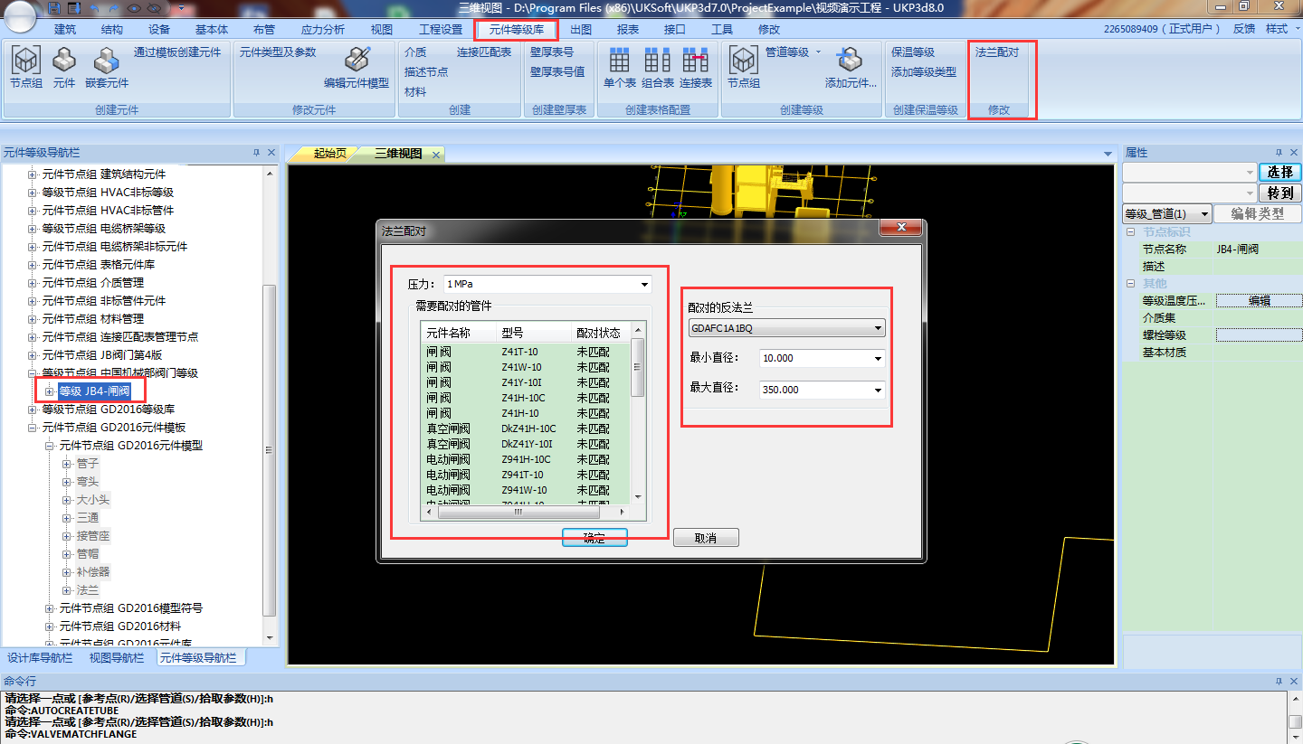Click the 确定 button in dialog

tap(594, 538)
